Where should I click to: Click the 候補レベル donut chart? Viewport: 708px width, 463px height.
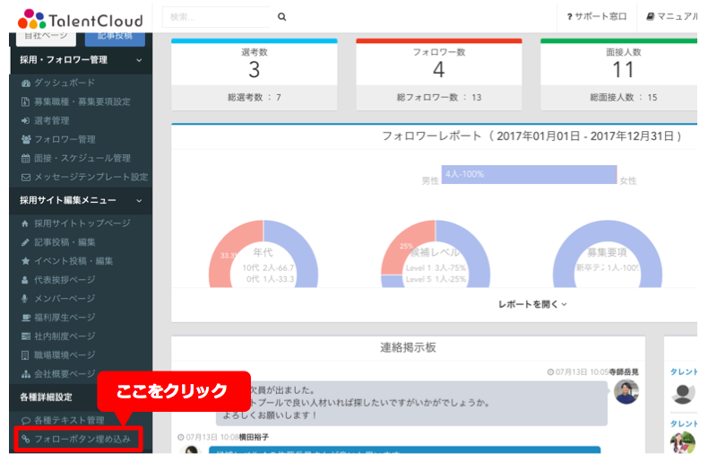436,254
